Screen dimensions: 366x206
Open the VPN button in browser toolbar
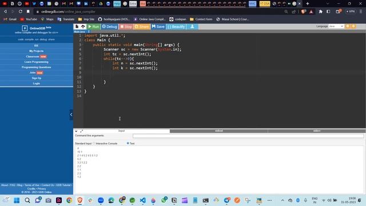351,11
